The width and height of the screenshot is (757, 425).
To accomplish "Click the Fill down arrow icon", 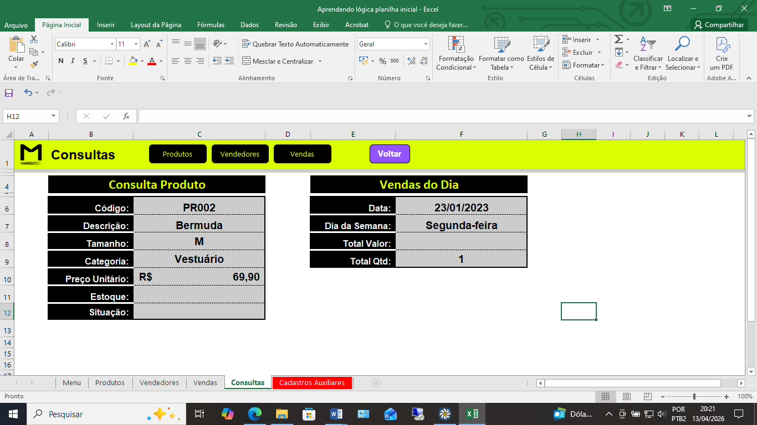I will tap(619, 52).
